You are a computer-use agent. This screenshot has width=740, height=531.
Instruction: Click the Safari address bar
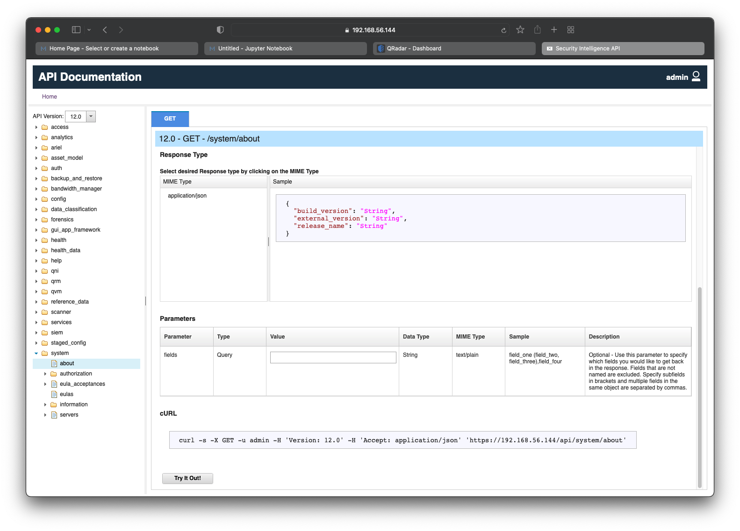[370, 30]
